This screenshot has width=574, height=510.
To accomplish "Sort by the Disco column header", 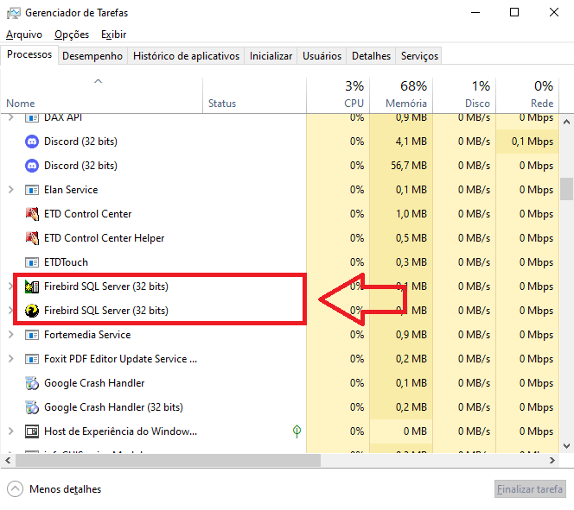I will coord(464,95).
